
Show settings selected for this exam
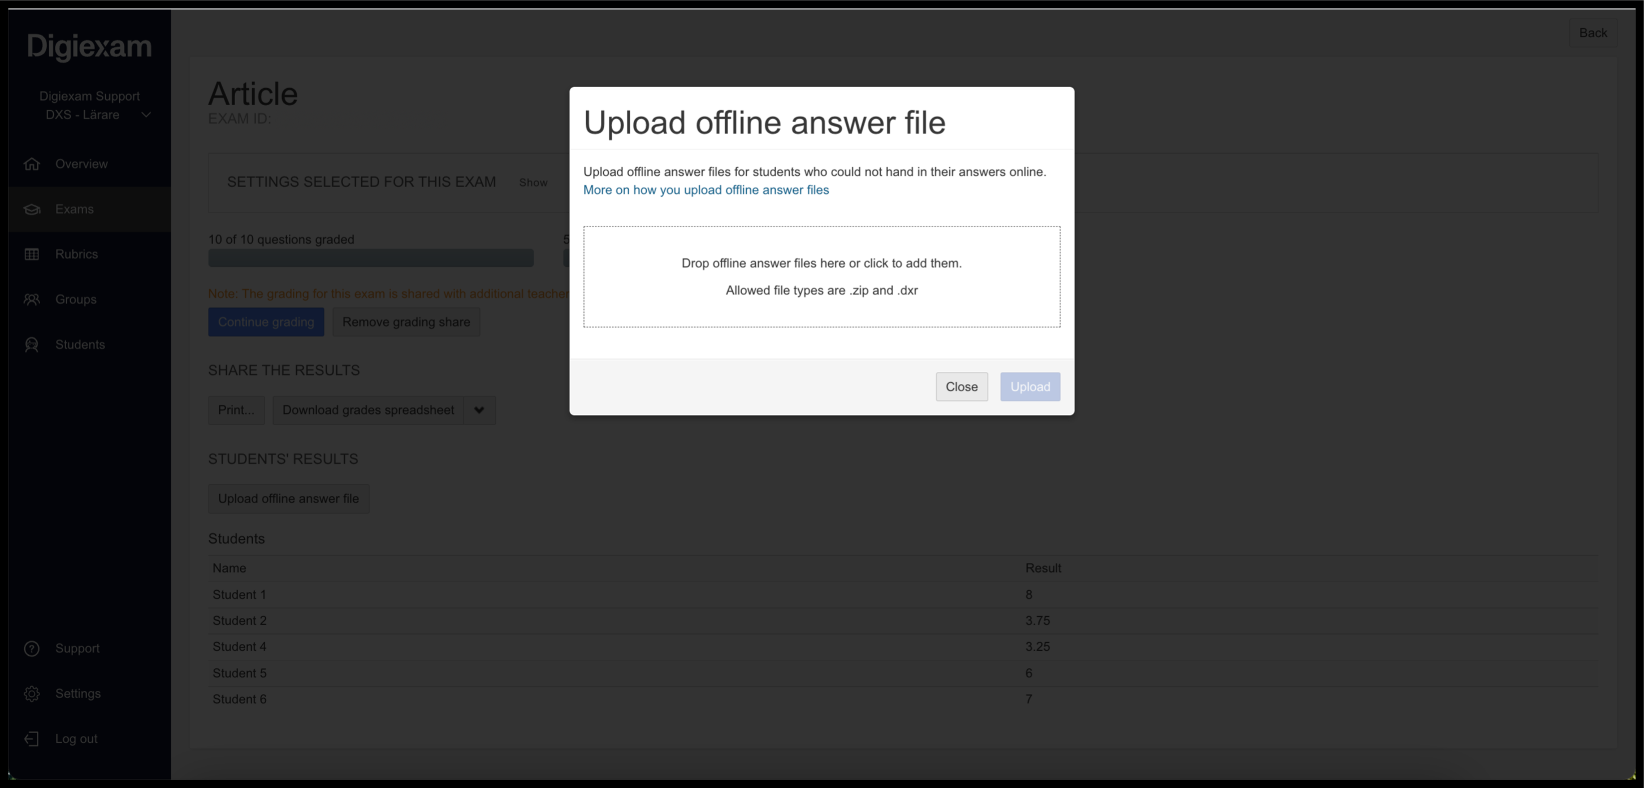point(533,183)
